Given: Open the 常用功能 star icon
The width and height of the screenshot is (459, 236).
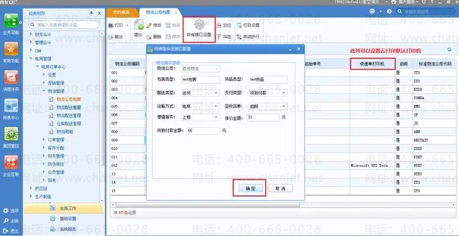Looking at the screenshot, I should coord(11,49).
